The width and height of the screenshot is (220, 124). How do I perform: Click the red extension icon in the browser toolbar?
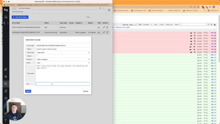(x=203, y=7)
